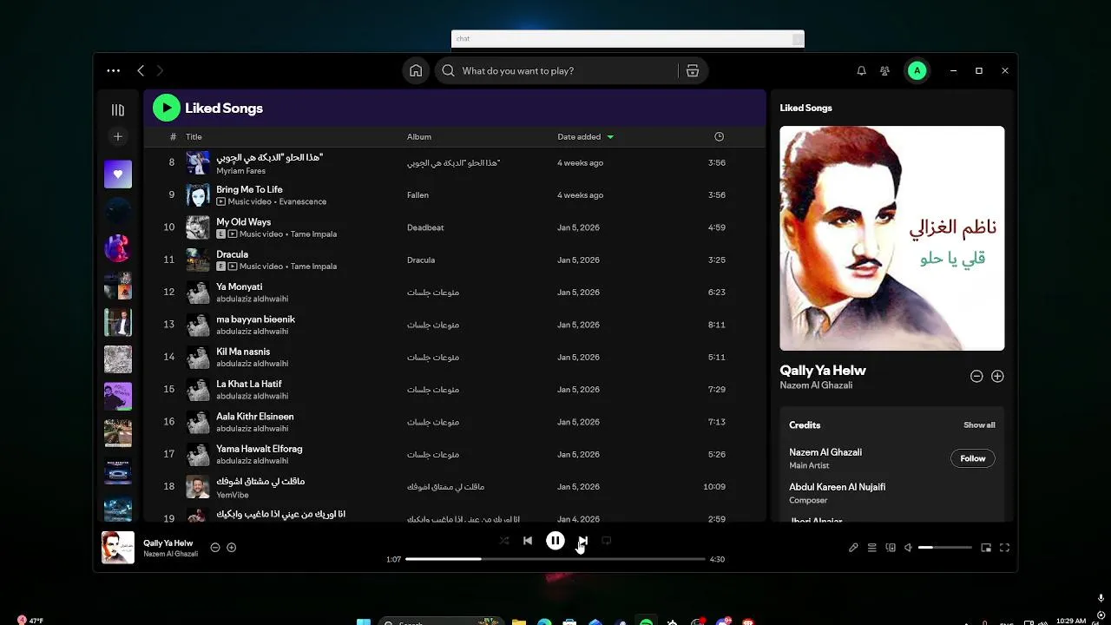Open the Fallen album link
Image resolution: width=1111 pixels, height=625 pixels.
pos(417,195)
